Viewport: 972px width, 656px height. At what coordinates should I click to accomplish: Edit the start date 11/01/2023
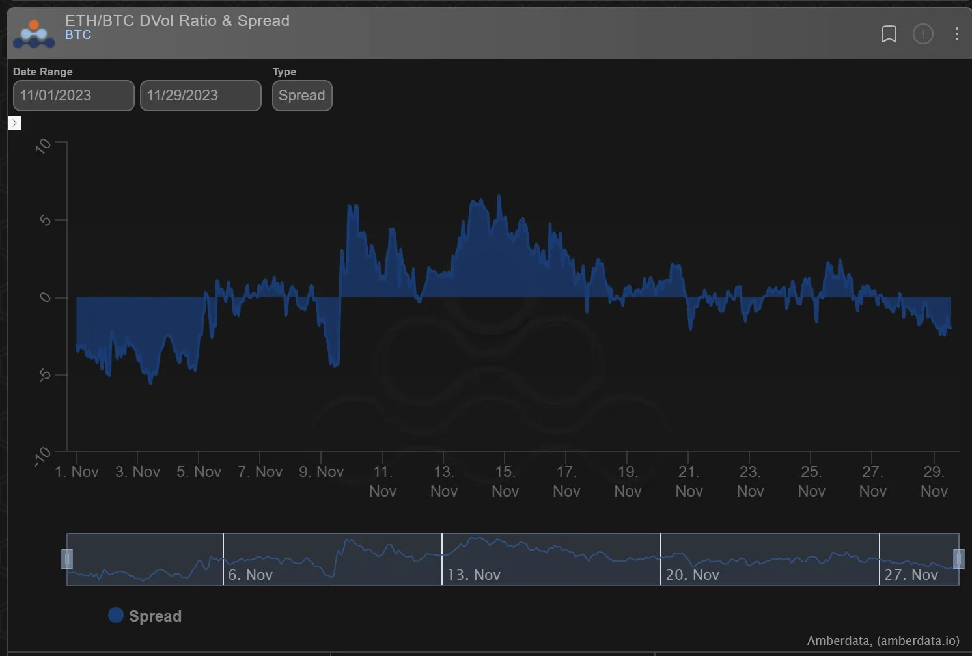(x=74, y=96)
